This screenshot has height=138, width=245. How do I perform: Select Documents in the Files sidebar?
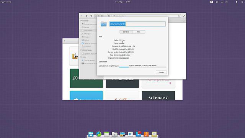[x=88, y=31]
